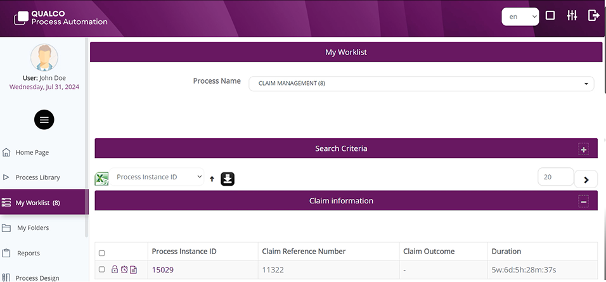Open Process Design in sidebar

coord(37,278)
